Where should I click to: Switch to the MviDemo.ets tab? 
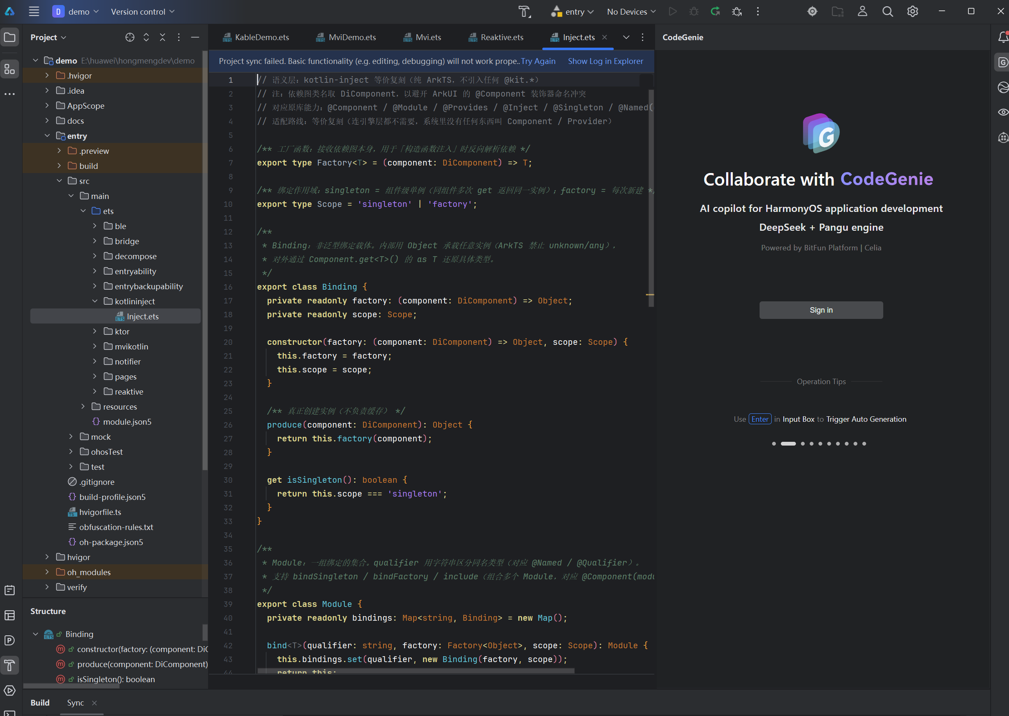pyautogui.click(x=346, y=38)
